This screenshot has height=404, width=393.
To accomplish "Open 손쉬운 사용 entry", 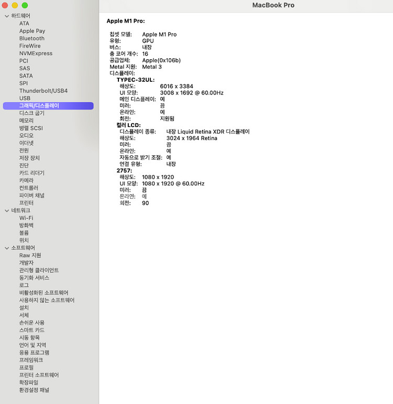I will point(32,323).
